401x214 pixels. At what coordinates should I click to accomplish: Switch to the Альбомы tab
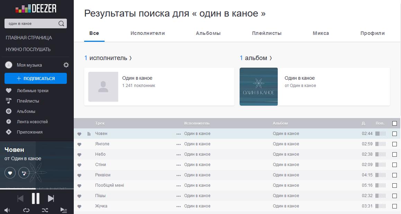pyautogui.click(x=208, y=33)
